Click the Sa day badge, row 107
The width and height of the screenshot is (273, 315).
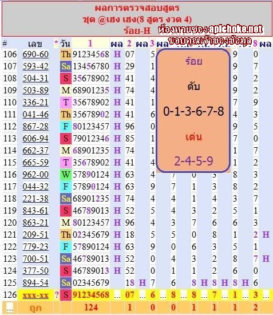pyautogui.click(x=66, y=66)
